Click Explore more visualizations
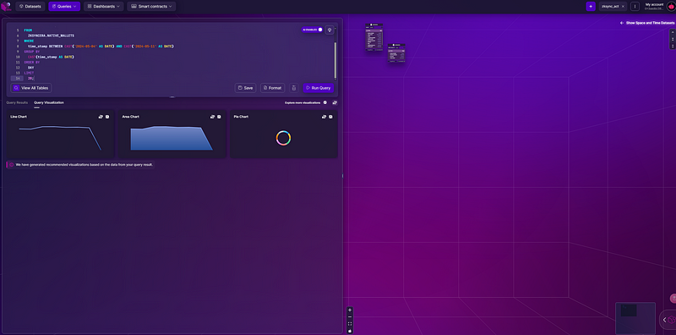Viewport: 676px width, 335px height. click(x=303, y=102)
